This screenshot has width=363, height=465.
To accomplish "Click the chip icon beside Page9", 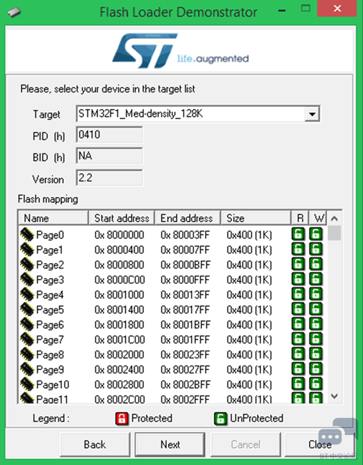I will [x=27, y=369].
